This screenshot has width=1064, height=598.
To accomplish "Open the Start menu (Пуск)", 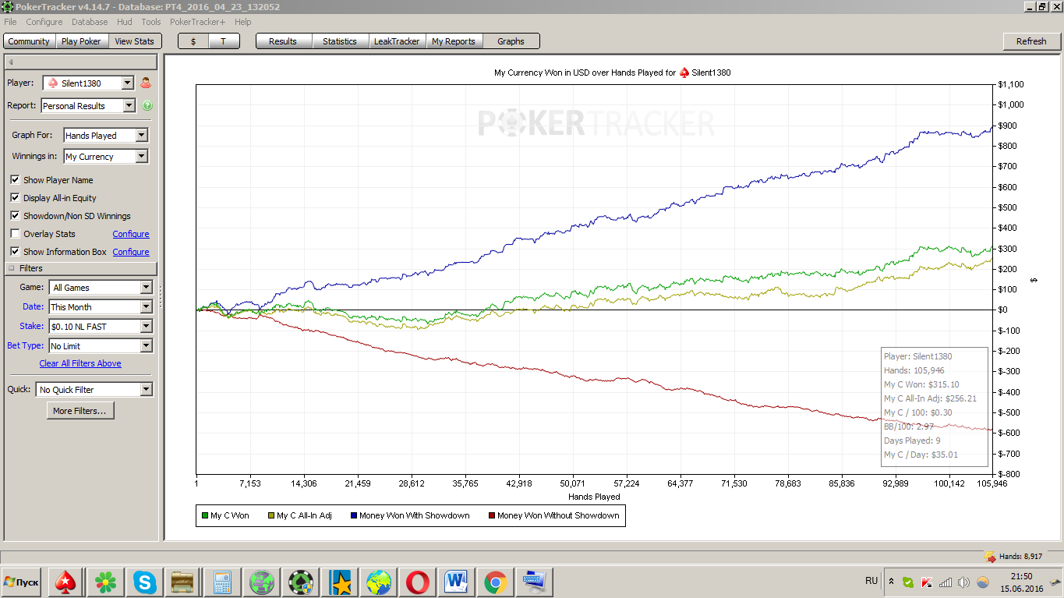I will 22,582.
